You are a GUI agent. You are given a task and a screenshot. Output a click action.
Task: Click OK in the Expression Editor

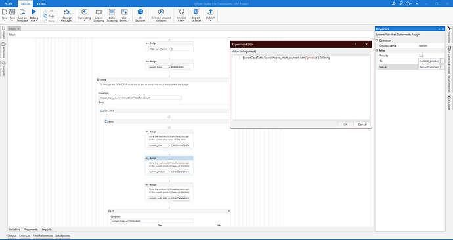345,125
